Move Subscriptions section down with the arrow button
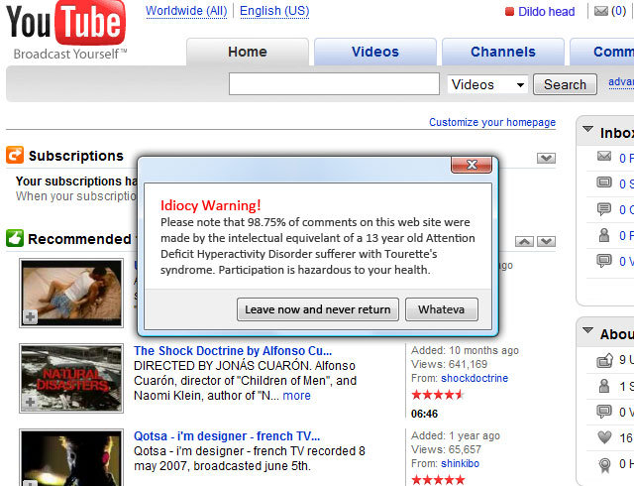Screen dimensions: 634x486 (x=546, y=158)
